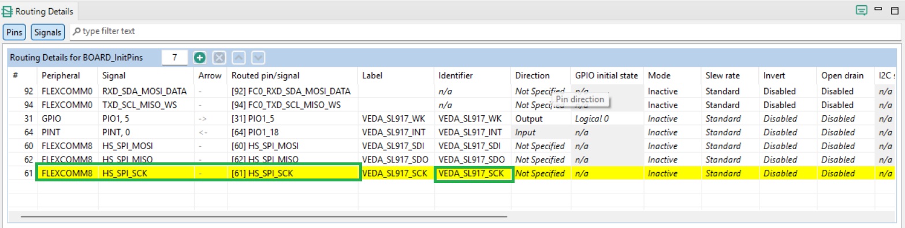The height and width of the screenshot is (228, 905).
Task: Open Slew rate cell of TXD_SCL_MISO_WS row
Action: point(731,105)
